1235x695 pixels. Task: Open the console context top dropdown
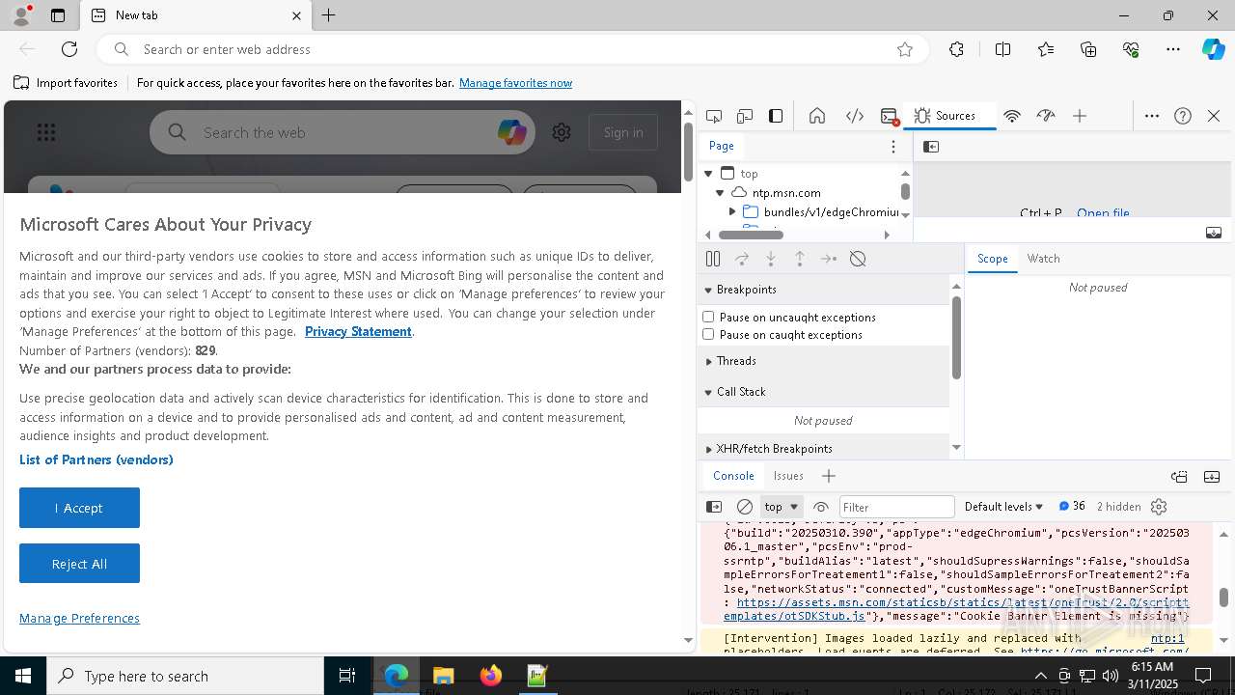(782, 507)
